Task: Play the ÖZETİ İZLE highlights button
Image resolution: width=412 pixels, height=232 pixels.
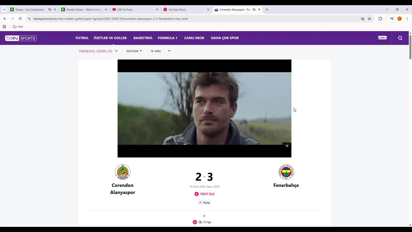Action: tap(204, 194)
